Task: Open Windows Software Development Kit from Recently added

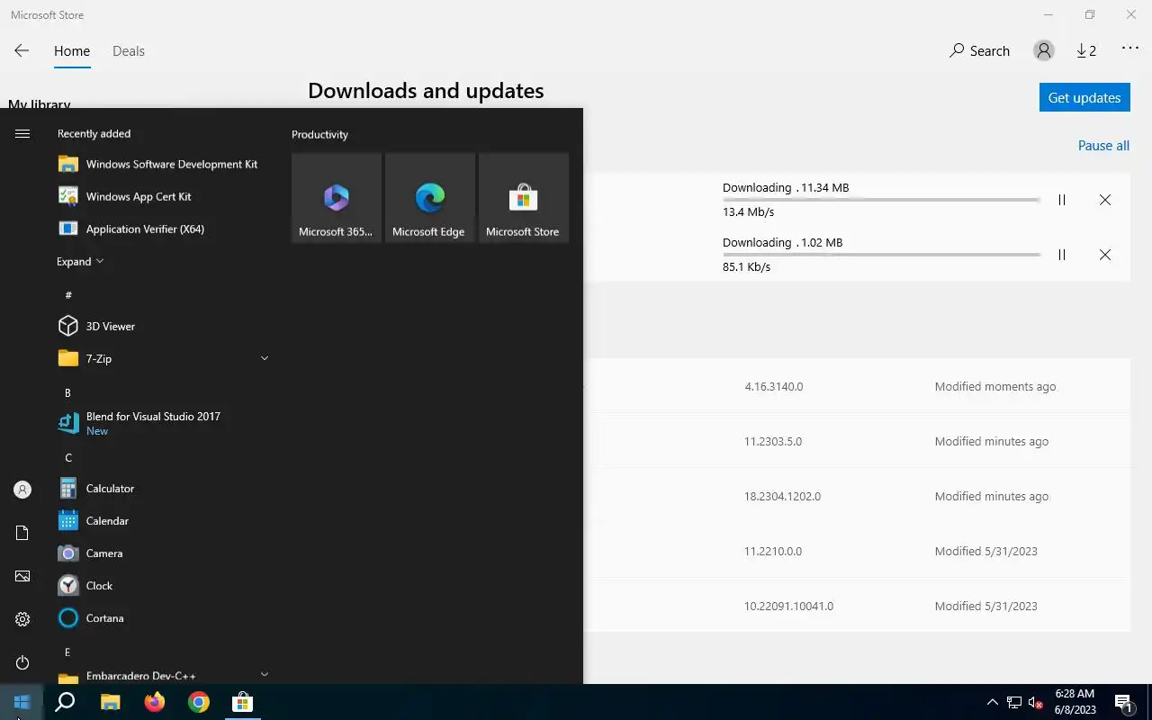Action: click(162, 164)
